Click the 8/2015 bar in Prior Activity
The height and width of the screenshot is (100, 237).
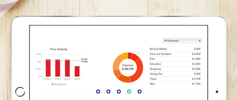tap(67, 68)
